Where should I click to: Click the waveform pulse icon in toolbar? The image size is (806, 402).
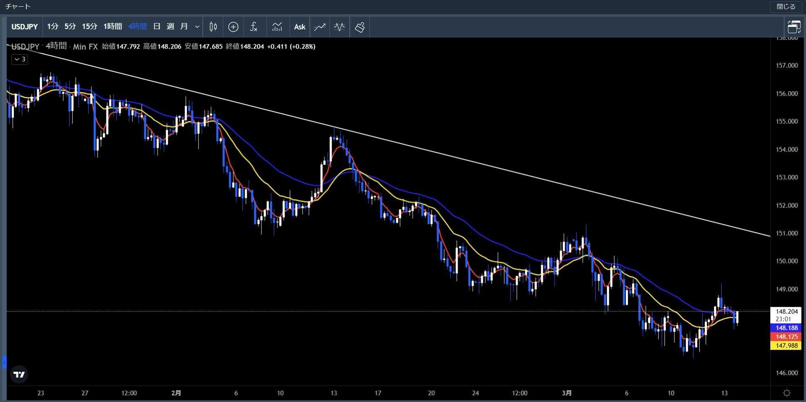pos(340,27)
